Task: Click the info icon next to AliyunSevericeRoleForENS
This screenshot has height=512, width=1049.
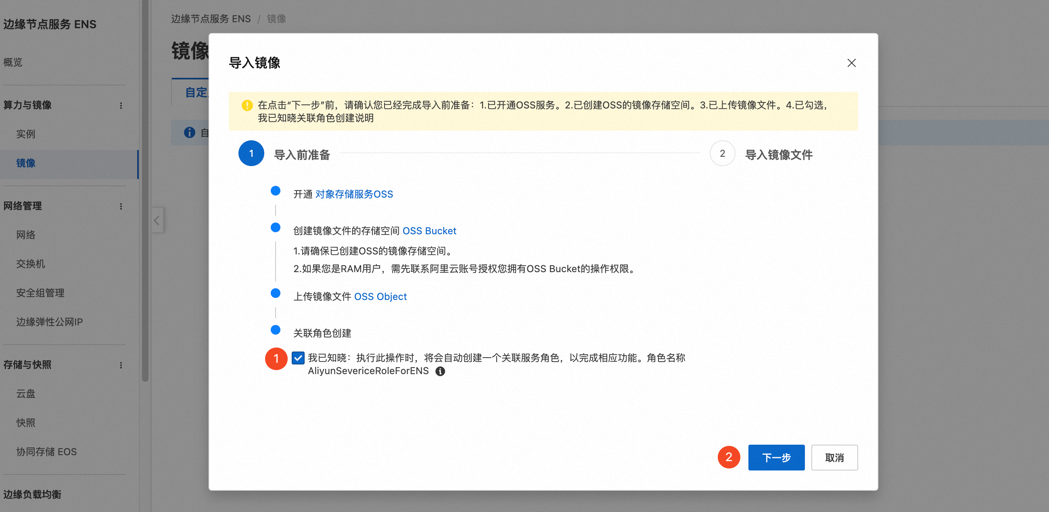Action: [x=440, y=371]
